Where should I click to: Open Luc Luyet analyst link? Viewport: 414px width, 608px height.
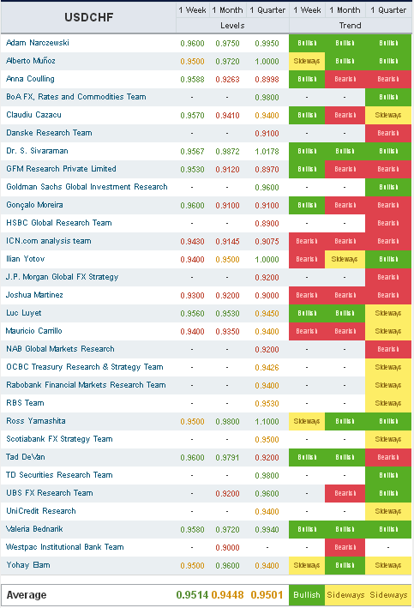click(24, 313)
